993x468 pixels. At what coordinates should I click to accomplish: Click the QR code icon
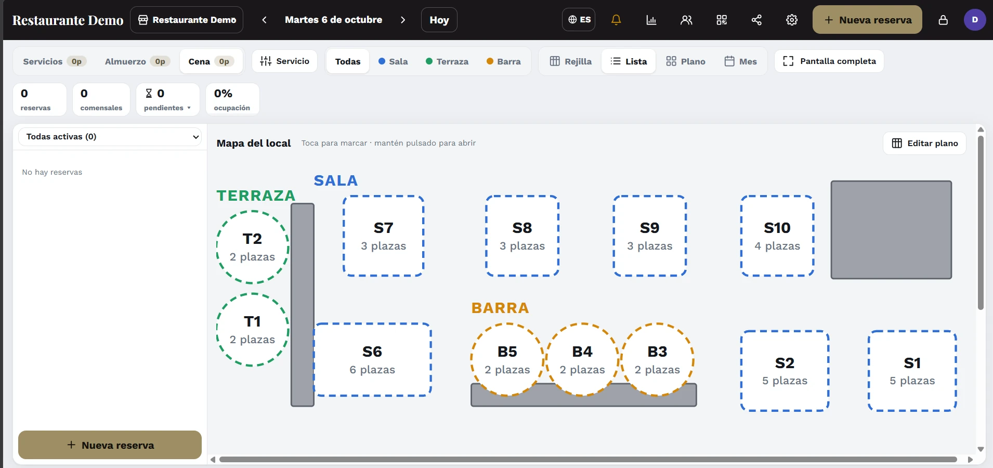[722, 20]
